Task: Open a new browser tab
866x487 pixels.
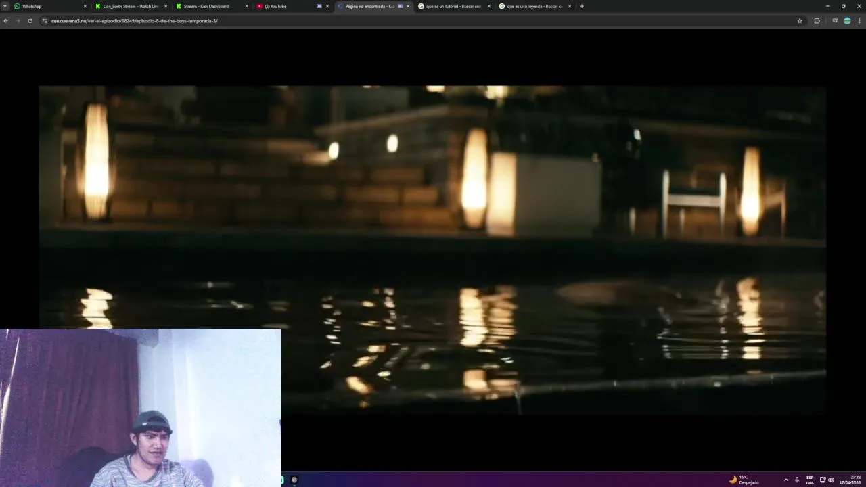Action: pos(582,6)
